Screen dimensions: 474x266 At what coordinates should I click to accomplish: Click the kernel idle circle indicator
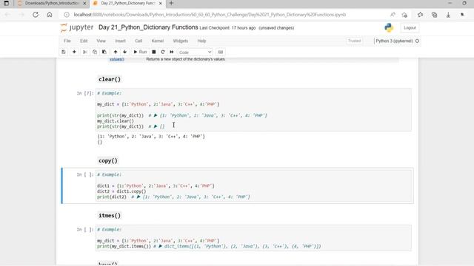pos(417,41)
